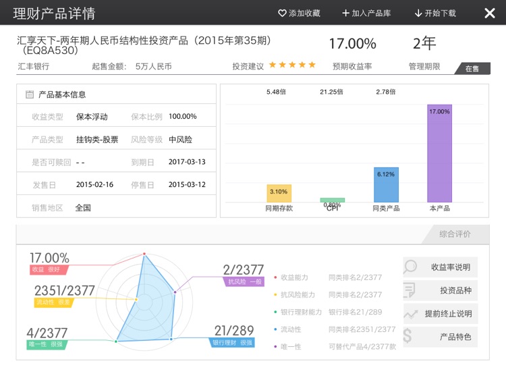Click the 可替代产品4/2377款 text
Image resolution: width=506 pixels, height=380 pixels.
[x=362, y=347]
